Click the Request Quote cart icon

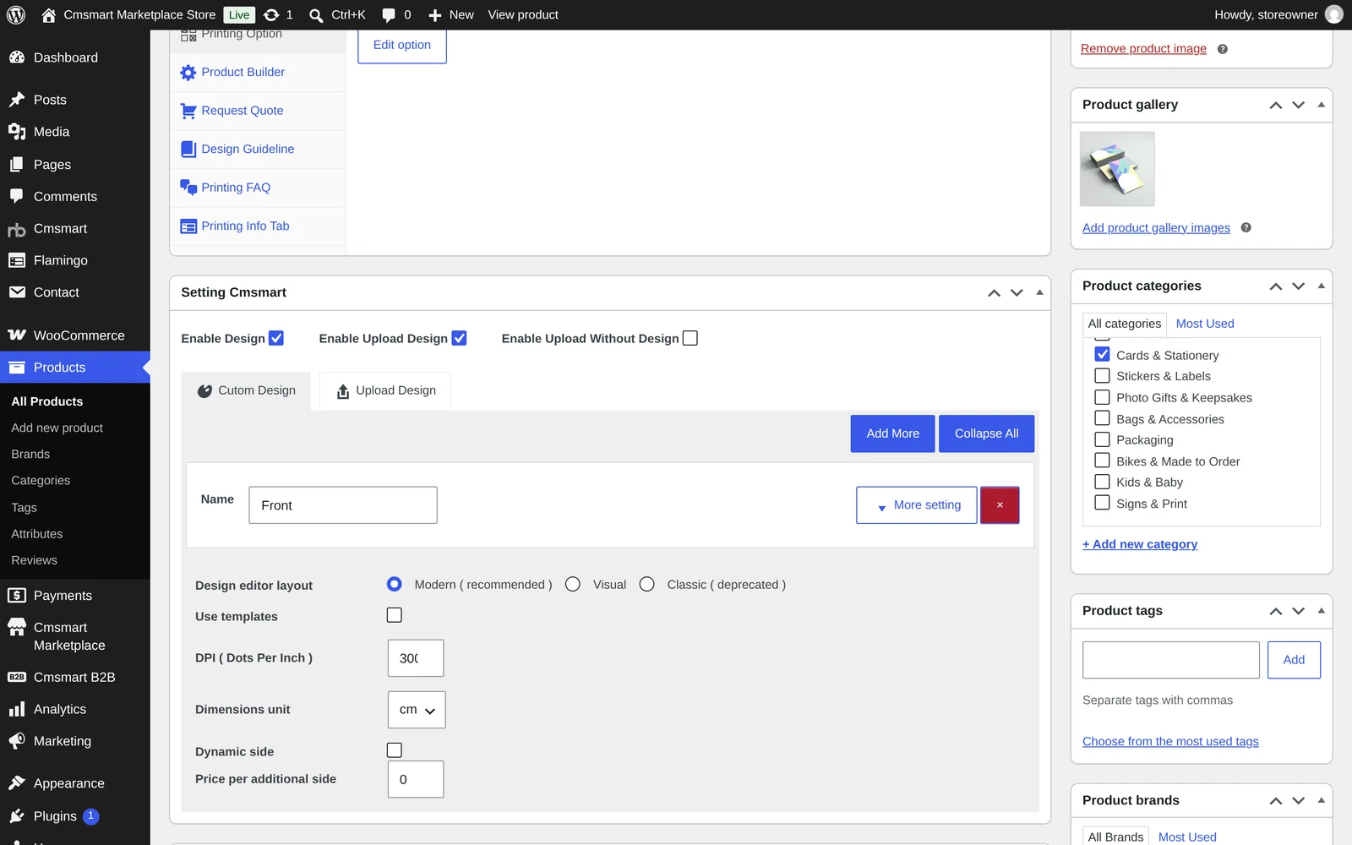188,111
